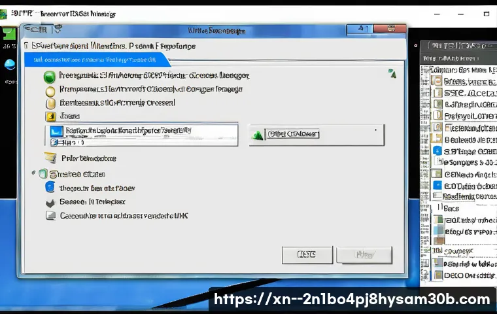Click the yellow folder icon below the list box
This screenshot has height=314, width=497.
pos(50,157)
